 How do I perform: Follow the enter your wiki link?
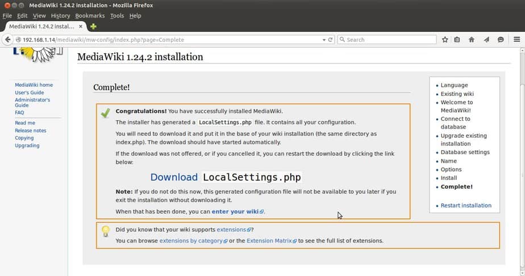point(238,211)
